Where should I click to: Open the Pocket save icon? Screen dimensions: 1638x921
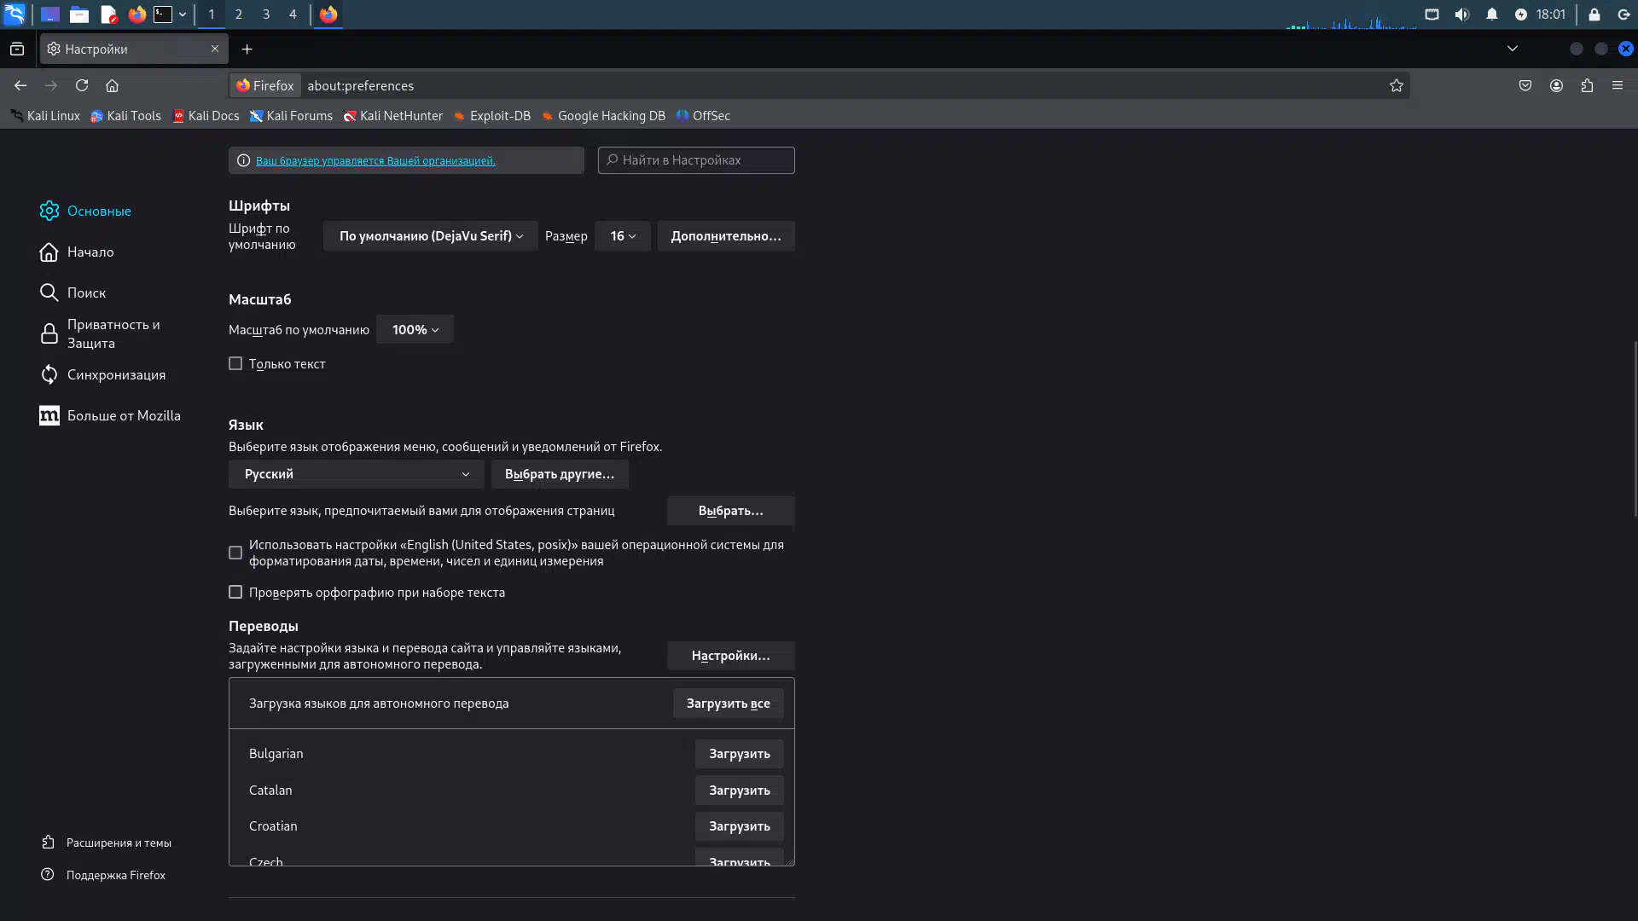tap(1525, 85)
